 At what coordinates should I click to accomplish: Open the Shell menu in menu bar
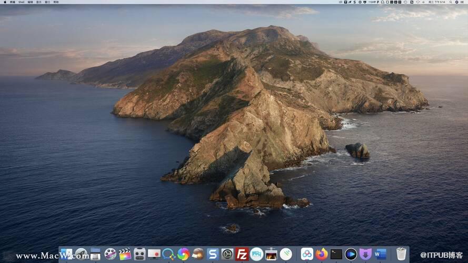pos(21,2)
